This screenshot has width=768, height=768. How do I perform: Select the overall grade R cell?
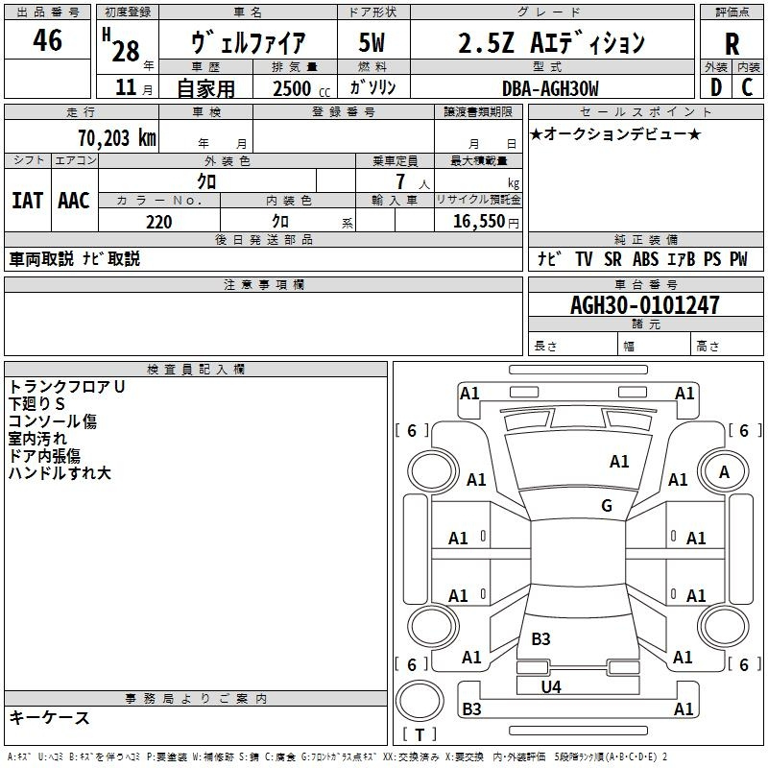coord(732,43)
